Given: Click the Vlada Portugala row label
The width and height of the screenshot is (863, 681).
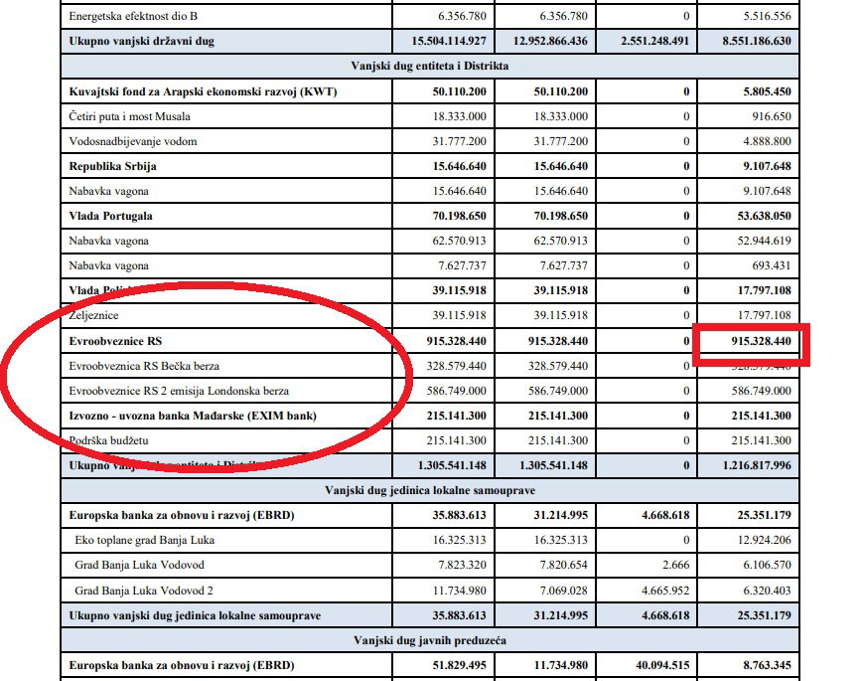Looking at the screenshot, I should click(x=110, y=216).
